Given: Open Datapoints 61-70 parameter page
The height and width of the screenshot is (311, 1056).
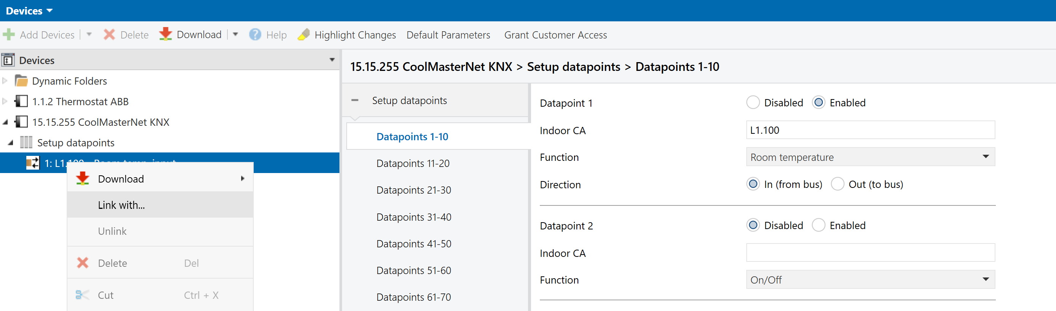Looking at the screenshot, I should (414, 297).
